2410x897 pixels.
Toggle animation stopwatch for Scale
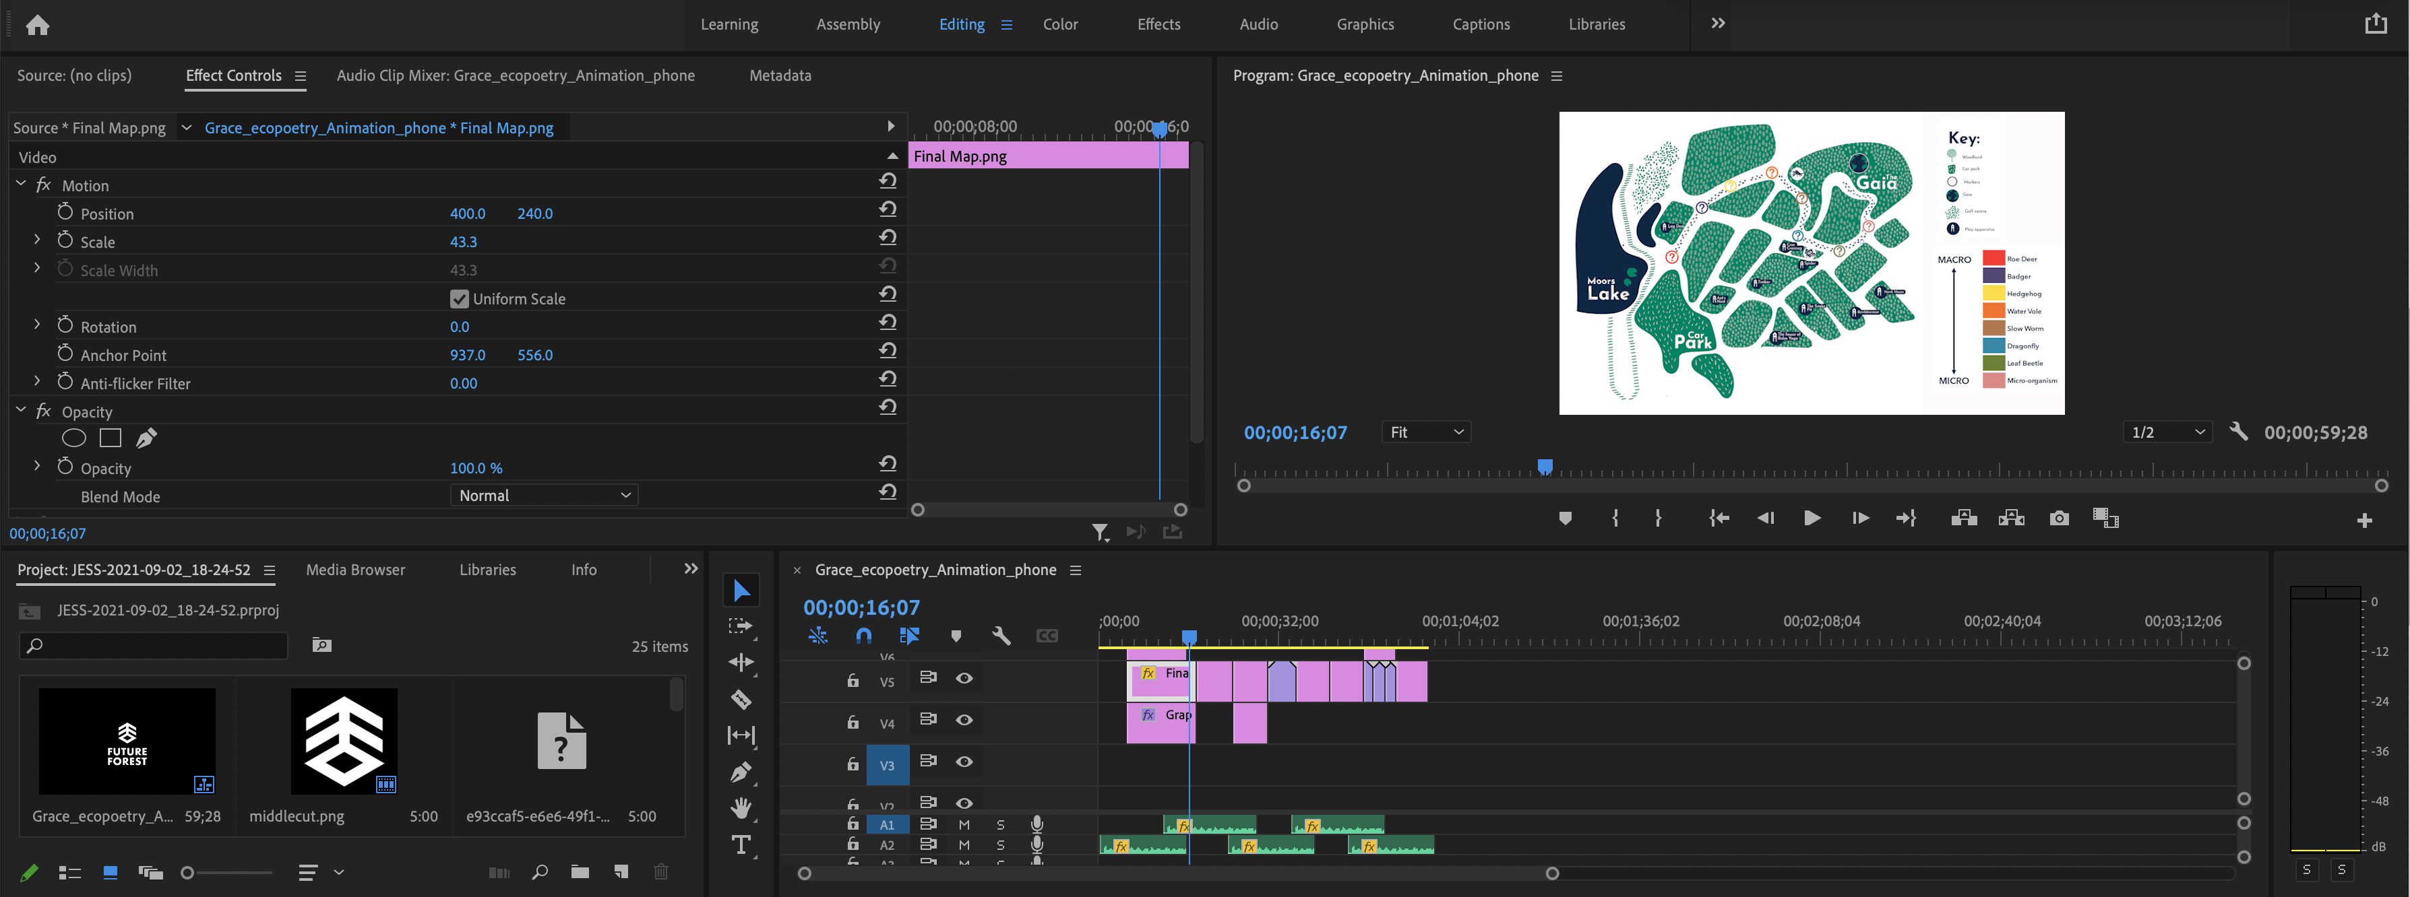pyautogui.click(x=65, y=240)
